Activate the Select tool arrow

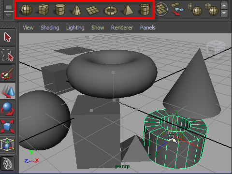click(8, 37)
